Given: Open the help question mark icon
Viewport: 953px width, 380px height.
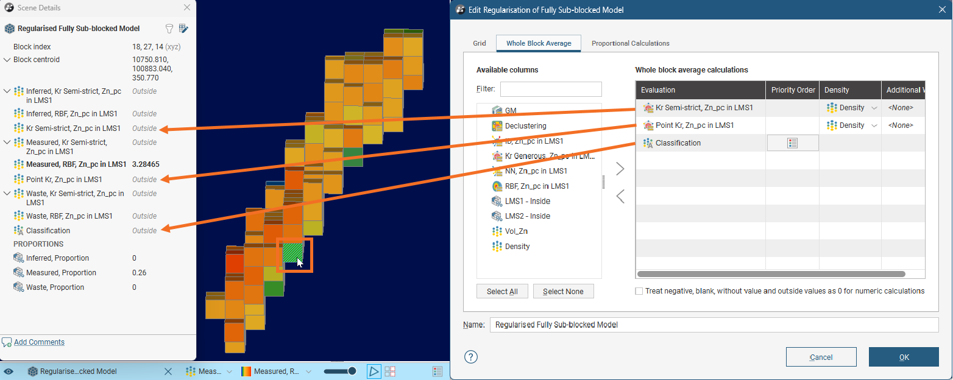Looking at the screenshot, I should 471,357.
